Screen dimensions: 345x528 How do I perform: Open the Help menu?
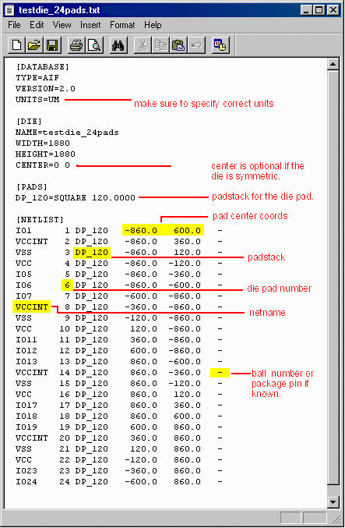point(153,25)
